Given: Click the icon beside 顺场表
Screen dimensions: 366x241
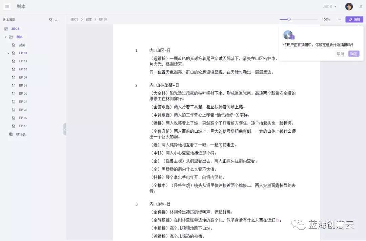Looking at the screenshot, I should pos(11,134).
